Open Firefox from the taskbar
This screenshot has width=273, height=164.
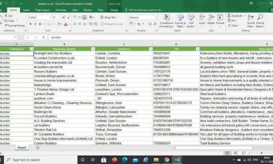click(114, 160)
